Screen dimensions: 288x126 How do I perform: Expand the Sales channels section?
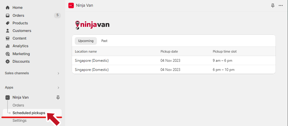click(58, 73)
